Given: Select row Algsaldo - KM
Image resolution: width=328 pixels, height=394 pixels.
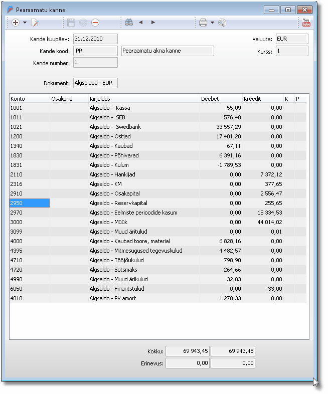Looking at the screenshot, I should pyautogui.click(x=158, y=184).
